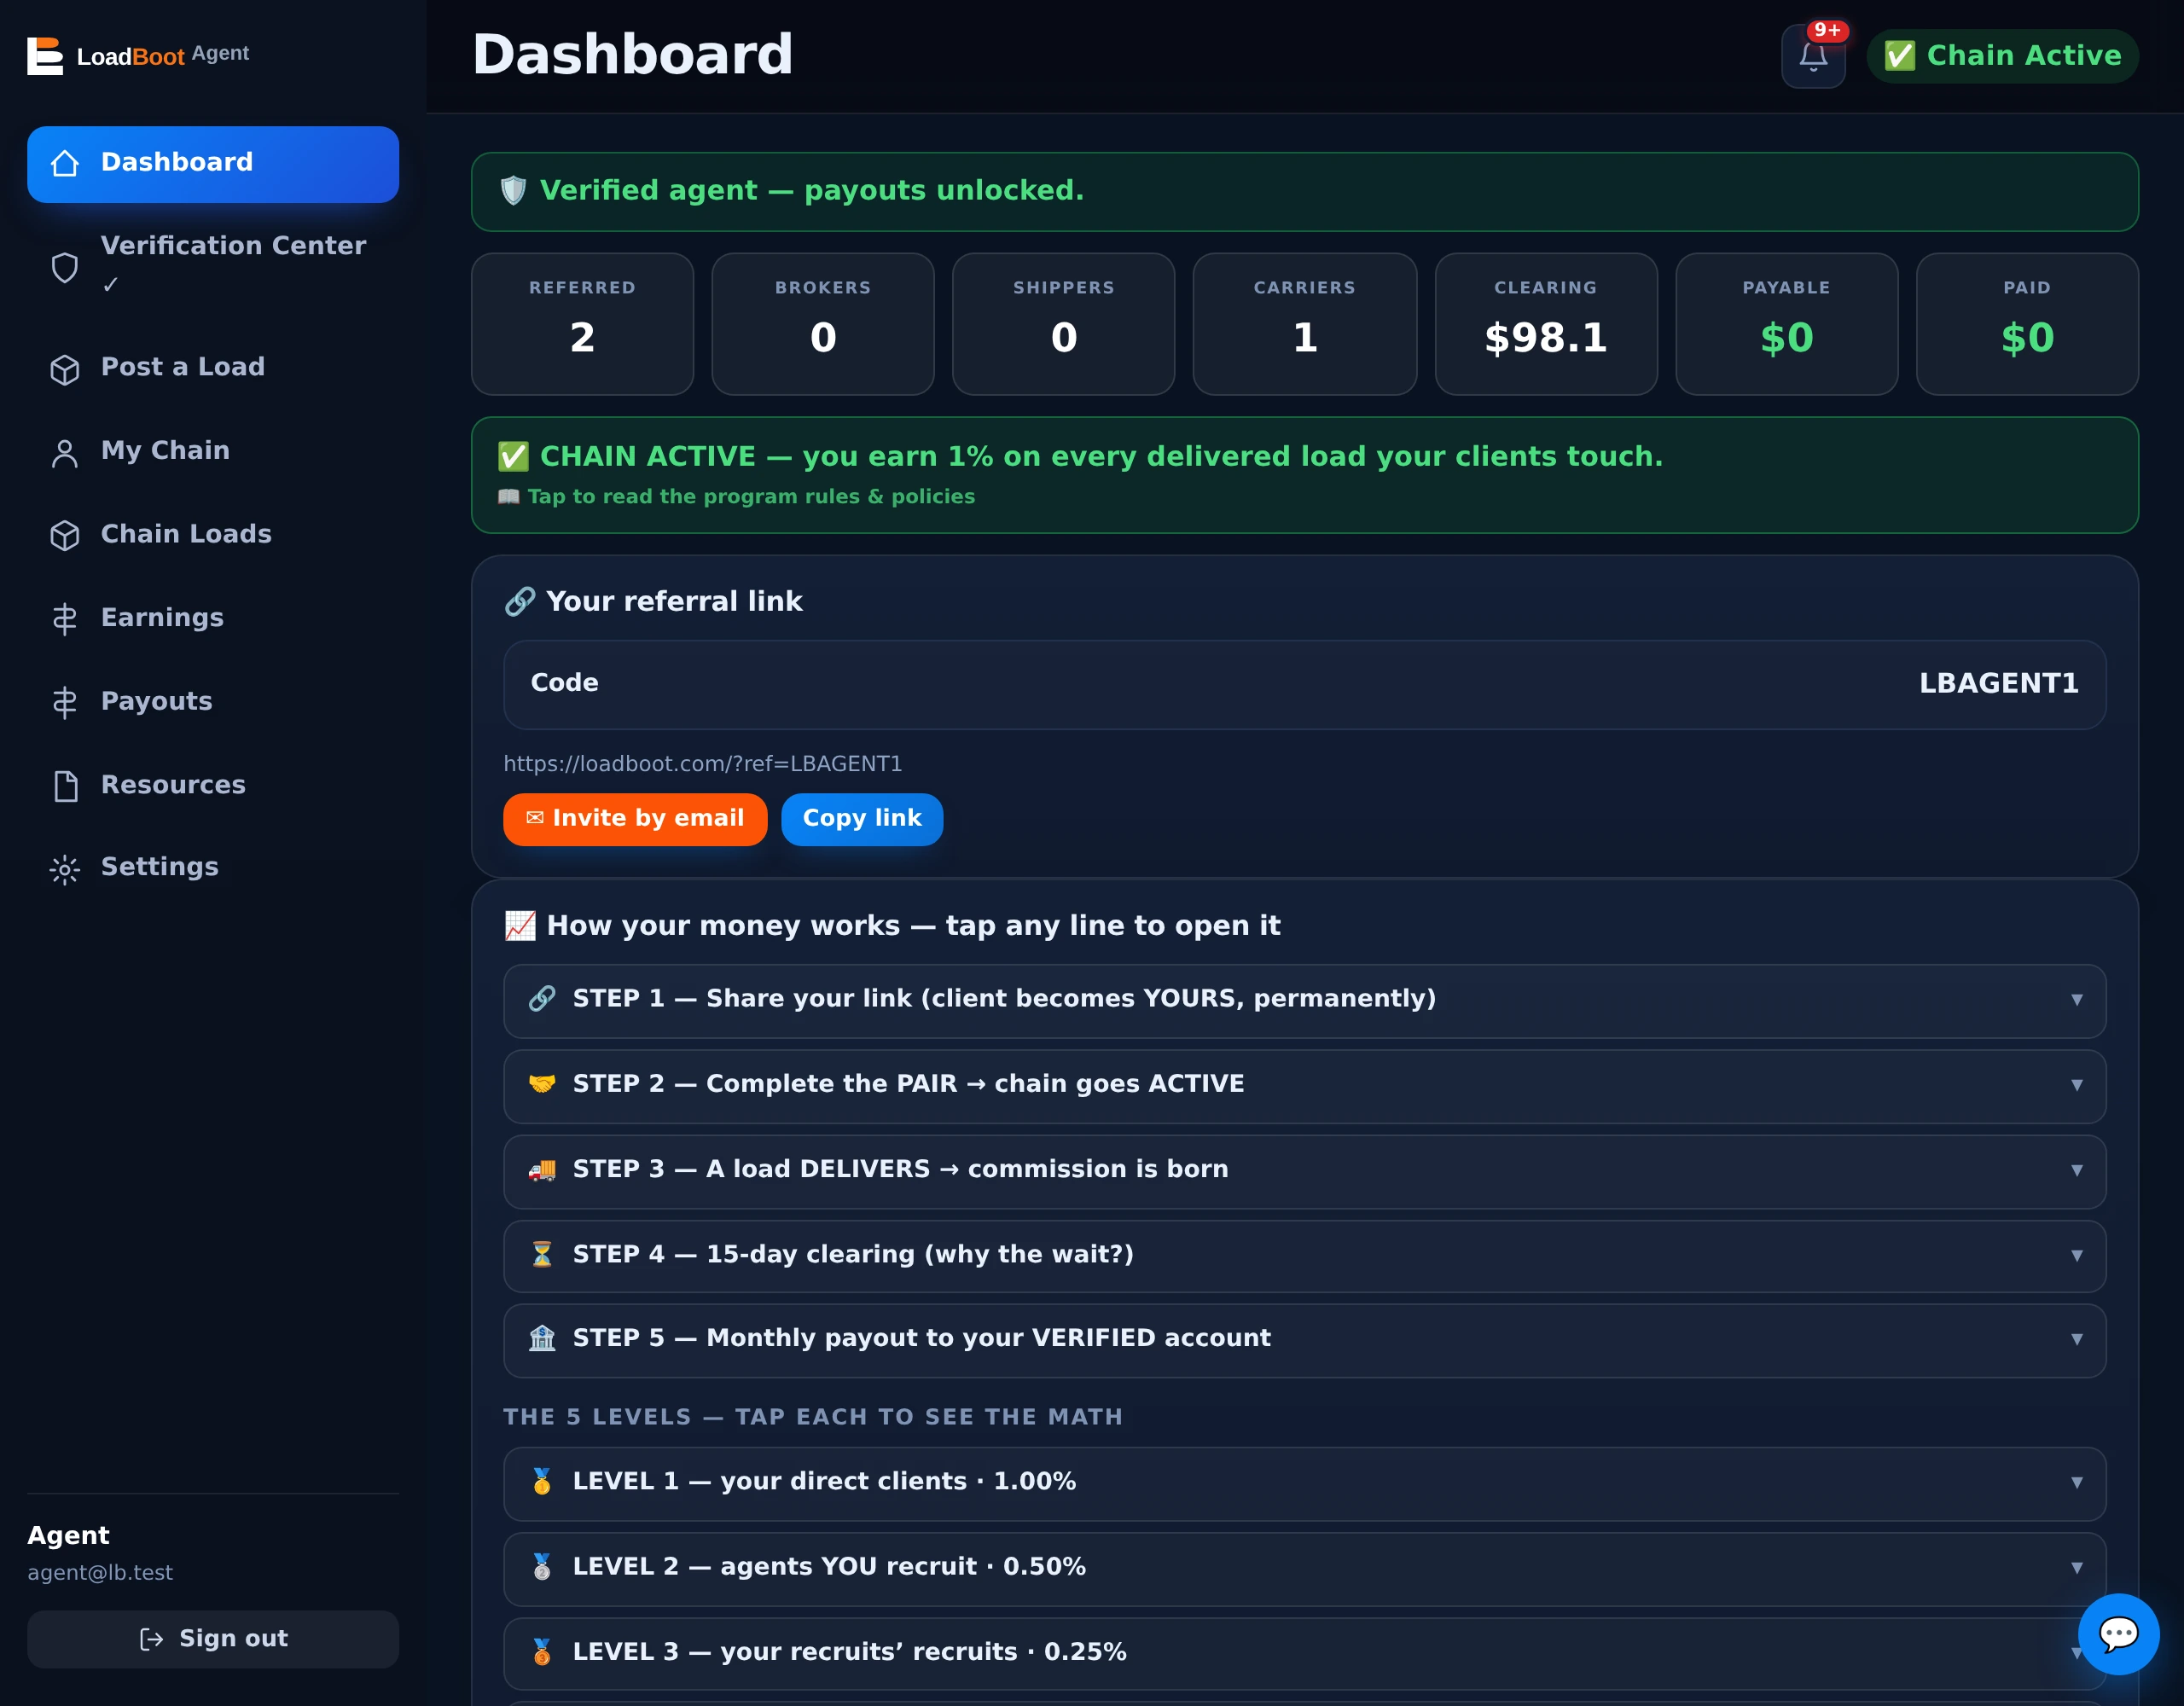Click Sign out button
2184x1706 pixels.
[x=213, y=1639]
